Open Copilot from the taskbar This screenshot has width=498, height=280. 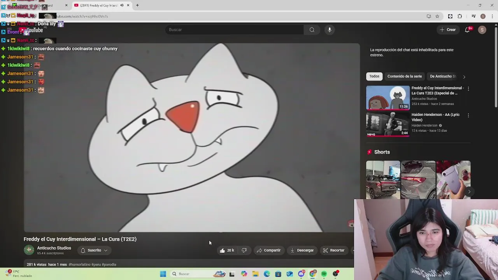244,274
